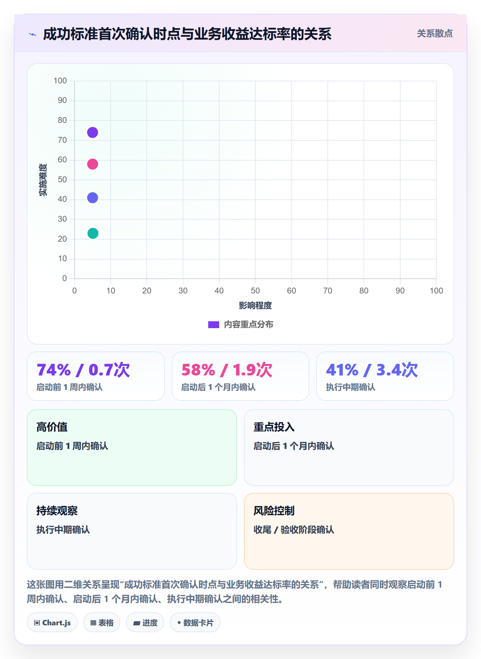Select the 持续观察 quadrant card

click(132, 531)
